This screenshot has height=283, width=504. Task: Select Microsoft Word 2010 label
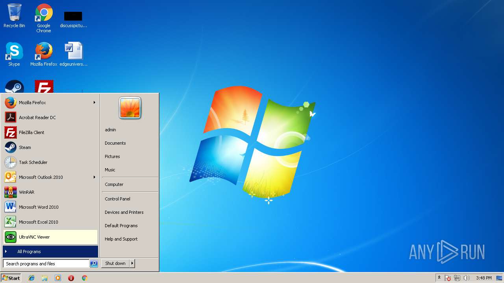[x=39, y=207]
